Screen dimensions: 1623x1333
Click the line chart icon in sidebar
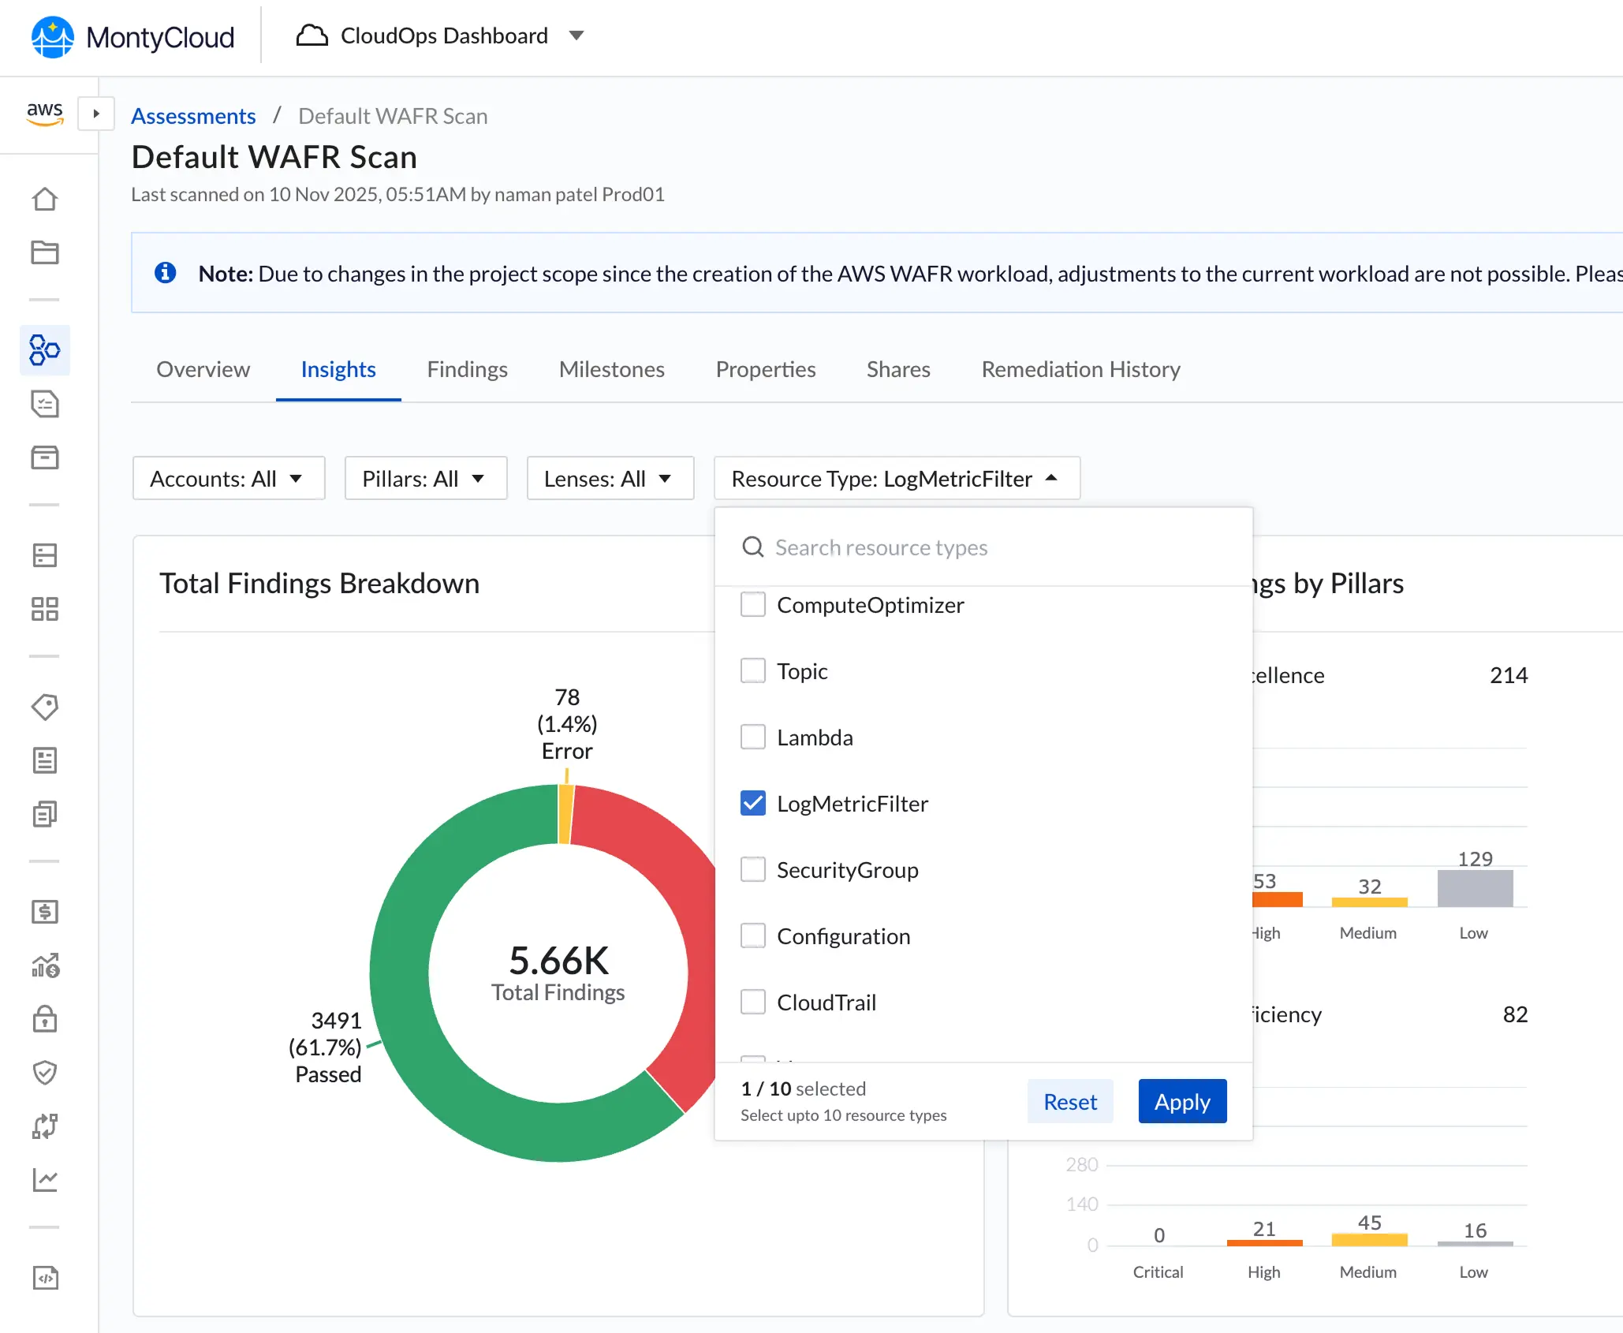tap(45, 1180)
